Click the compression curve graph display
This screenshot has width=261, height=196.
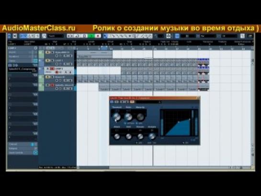(x=178, y=123)
